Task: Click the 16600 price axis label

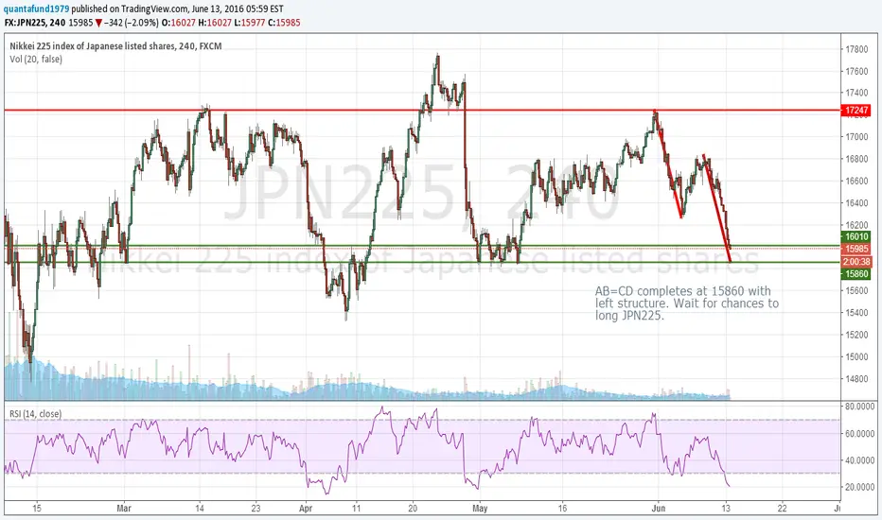Action: coord(856,181)
